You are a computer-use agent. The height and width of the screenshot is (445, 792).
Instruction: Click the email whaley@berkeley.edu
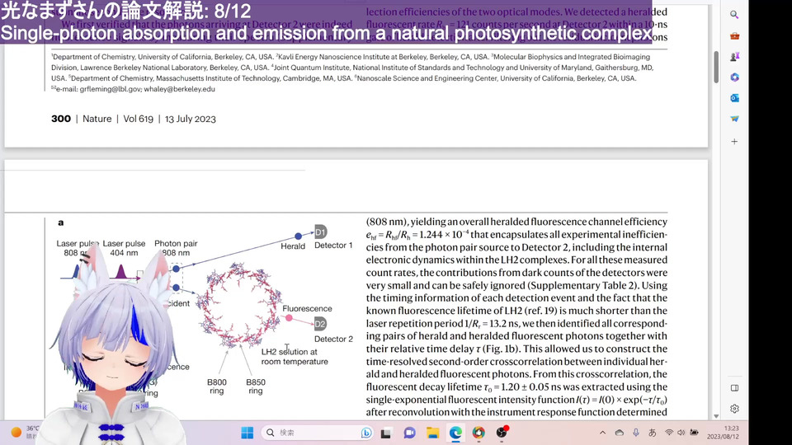[x=179, y=89]
